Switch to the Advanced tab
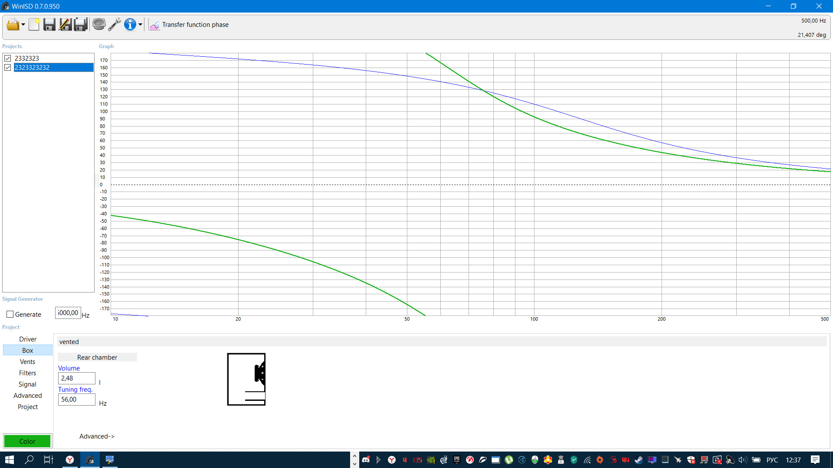The width and height of the screenshot is (833, 468). 28,395
